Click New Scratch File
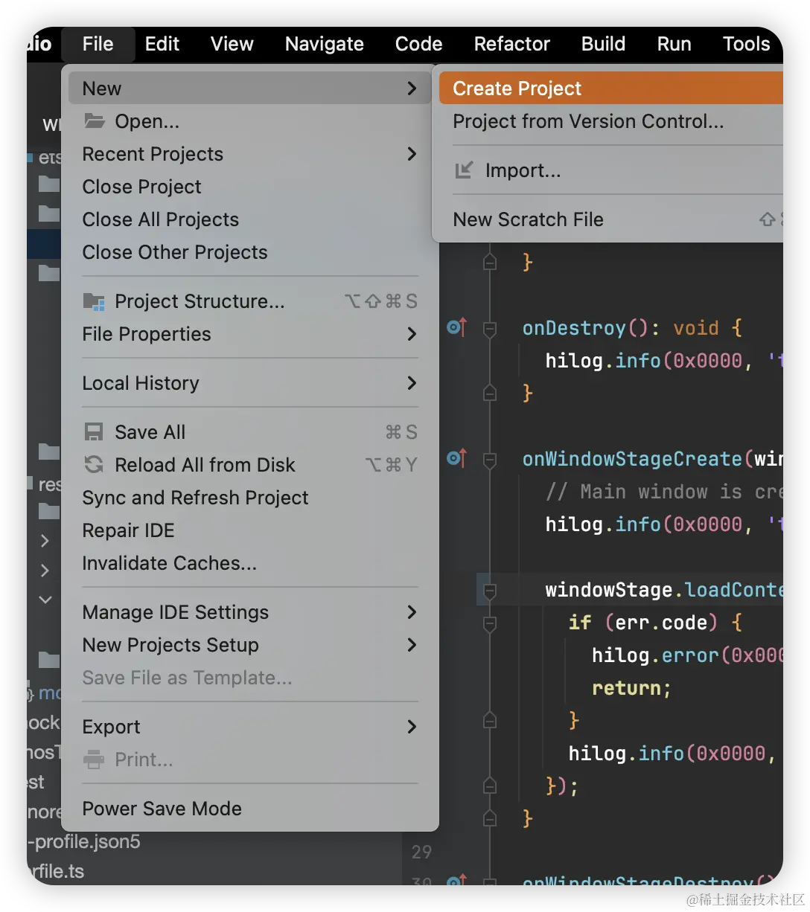Screen dimensions: 810x912 click(528, 219)
